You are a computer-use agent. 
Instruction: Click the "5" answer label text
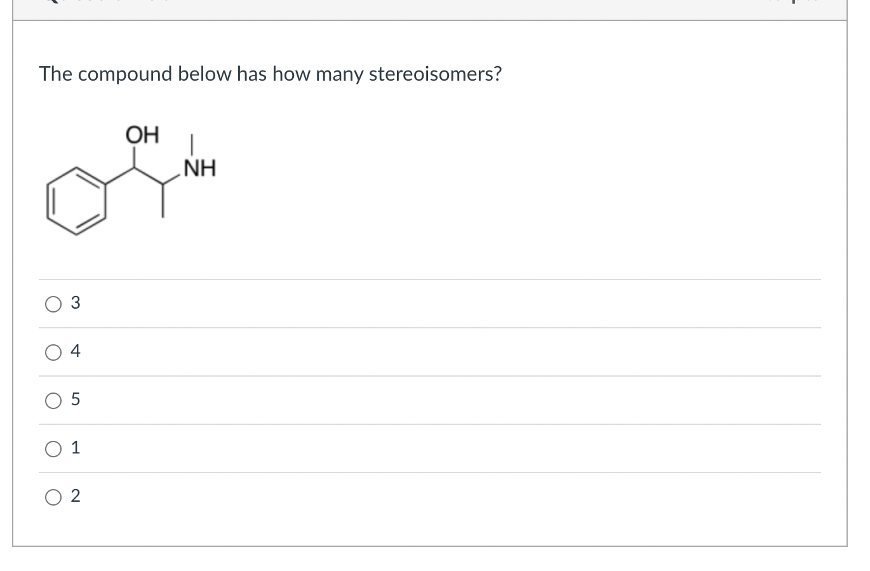pyautogui.click(x=76, y=400)
